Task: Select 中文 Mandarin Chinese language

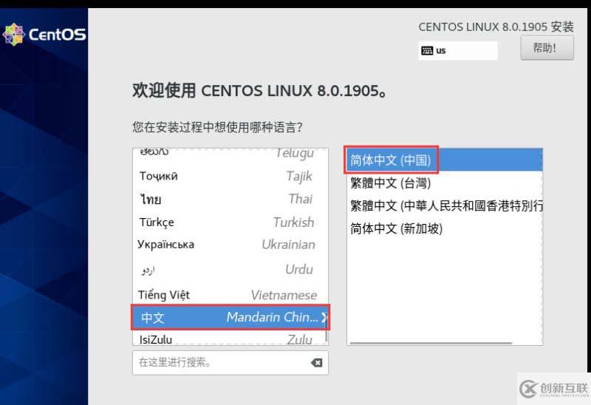Action: pos(229,317)
